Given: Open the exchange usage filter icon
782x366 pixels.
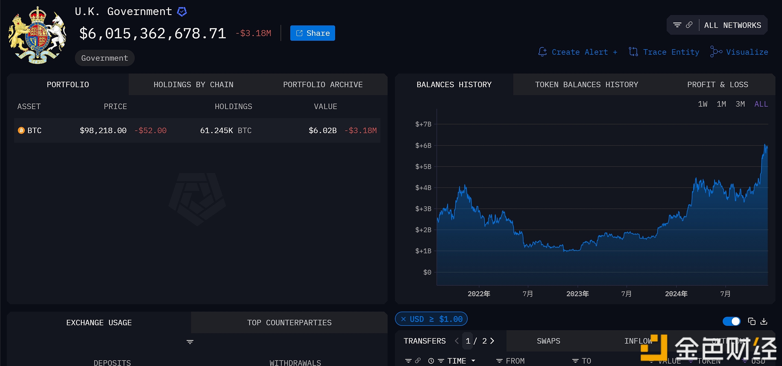Looking at the screenshot, I should (x=190, y=342).
